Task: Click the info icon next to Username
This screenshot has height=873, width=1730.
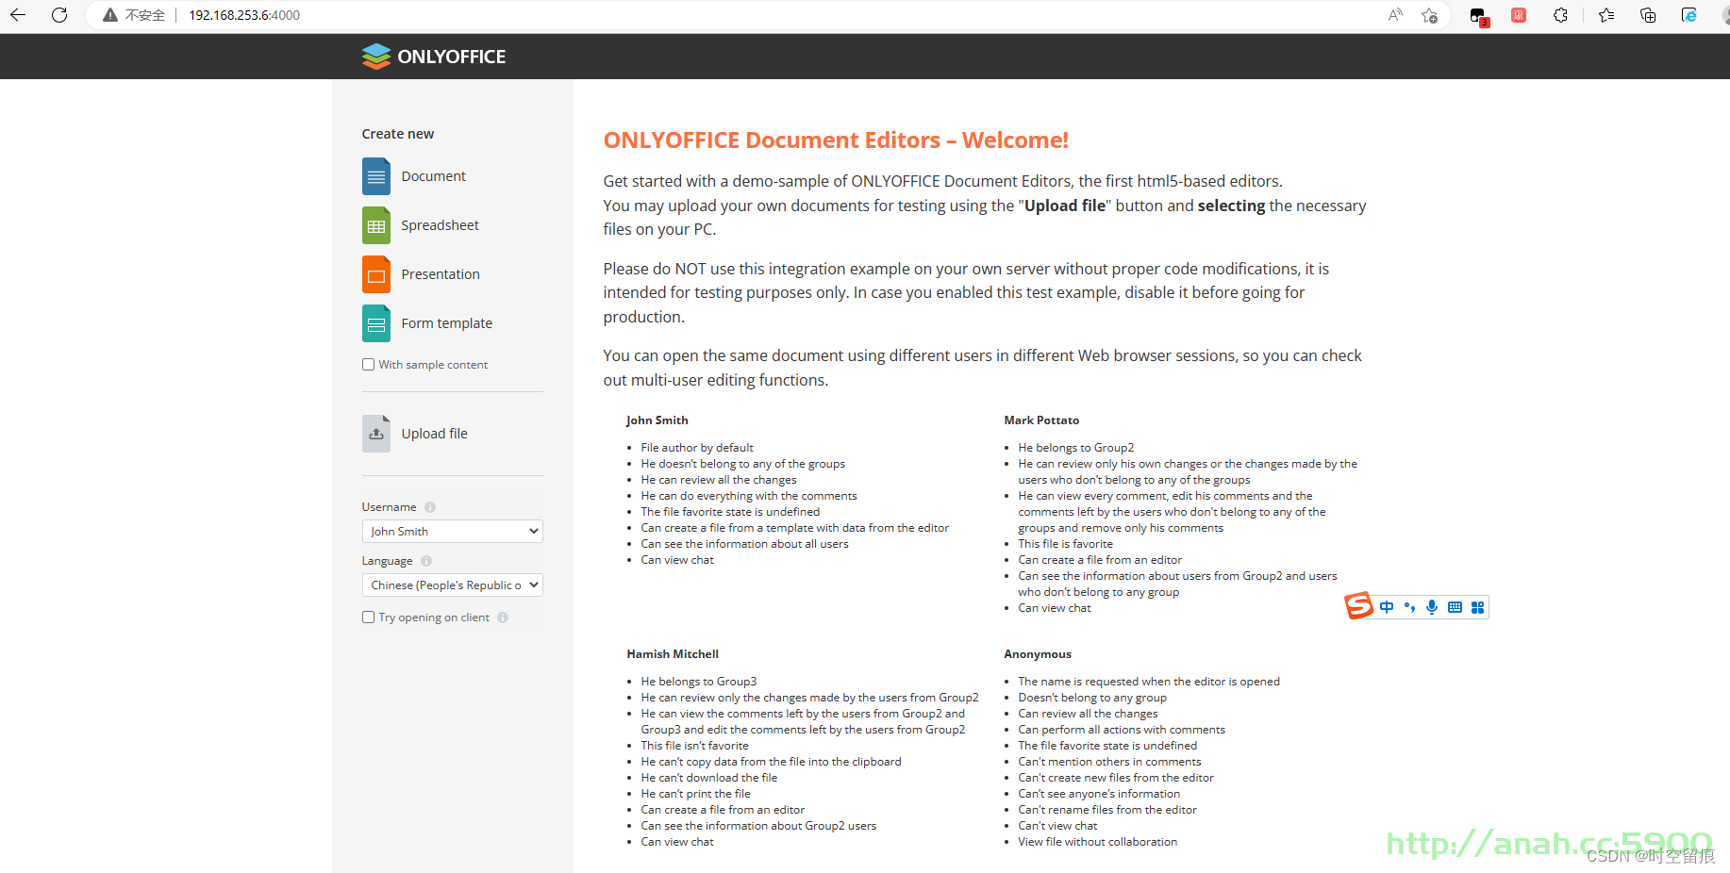Action: pyautogui.click(x=430, y=507)
